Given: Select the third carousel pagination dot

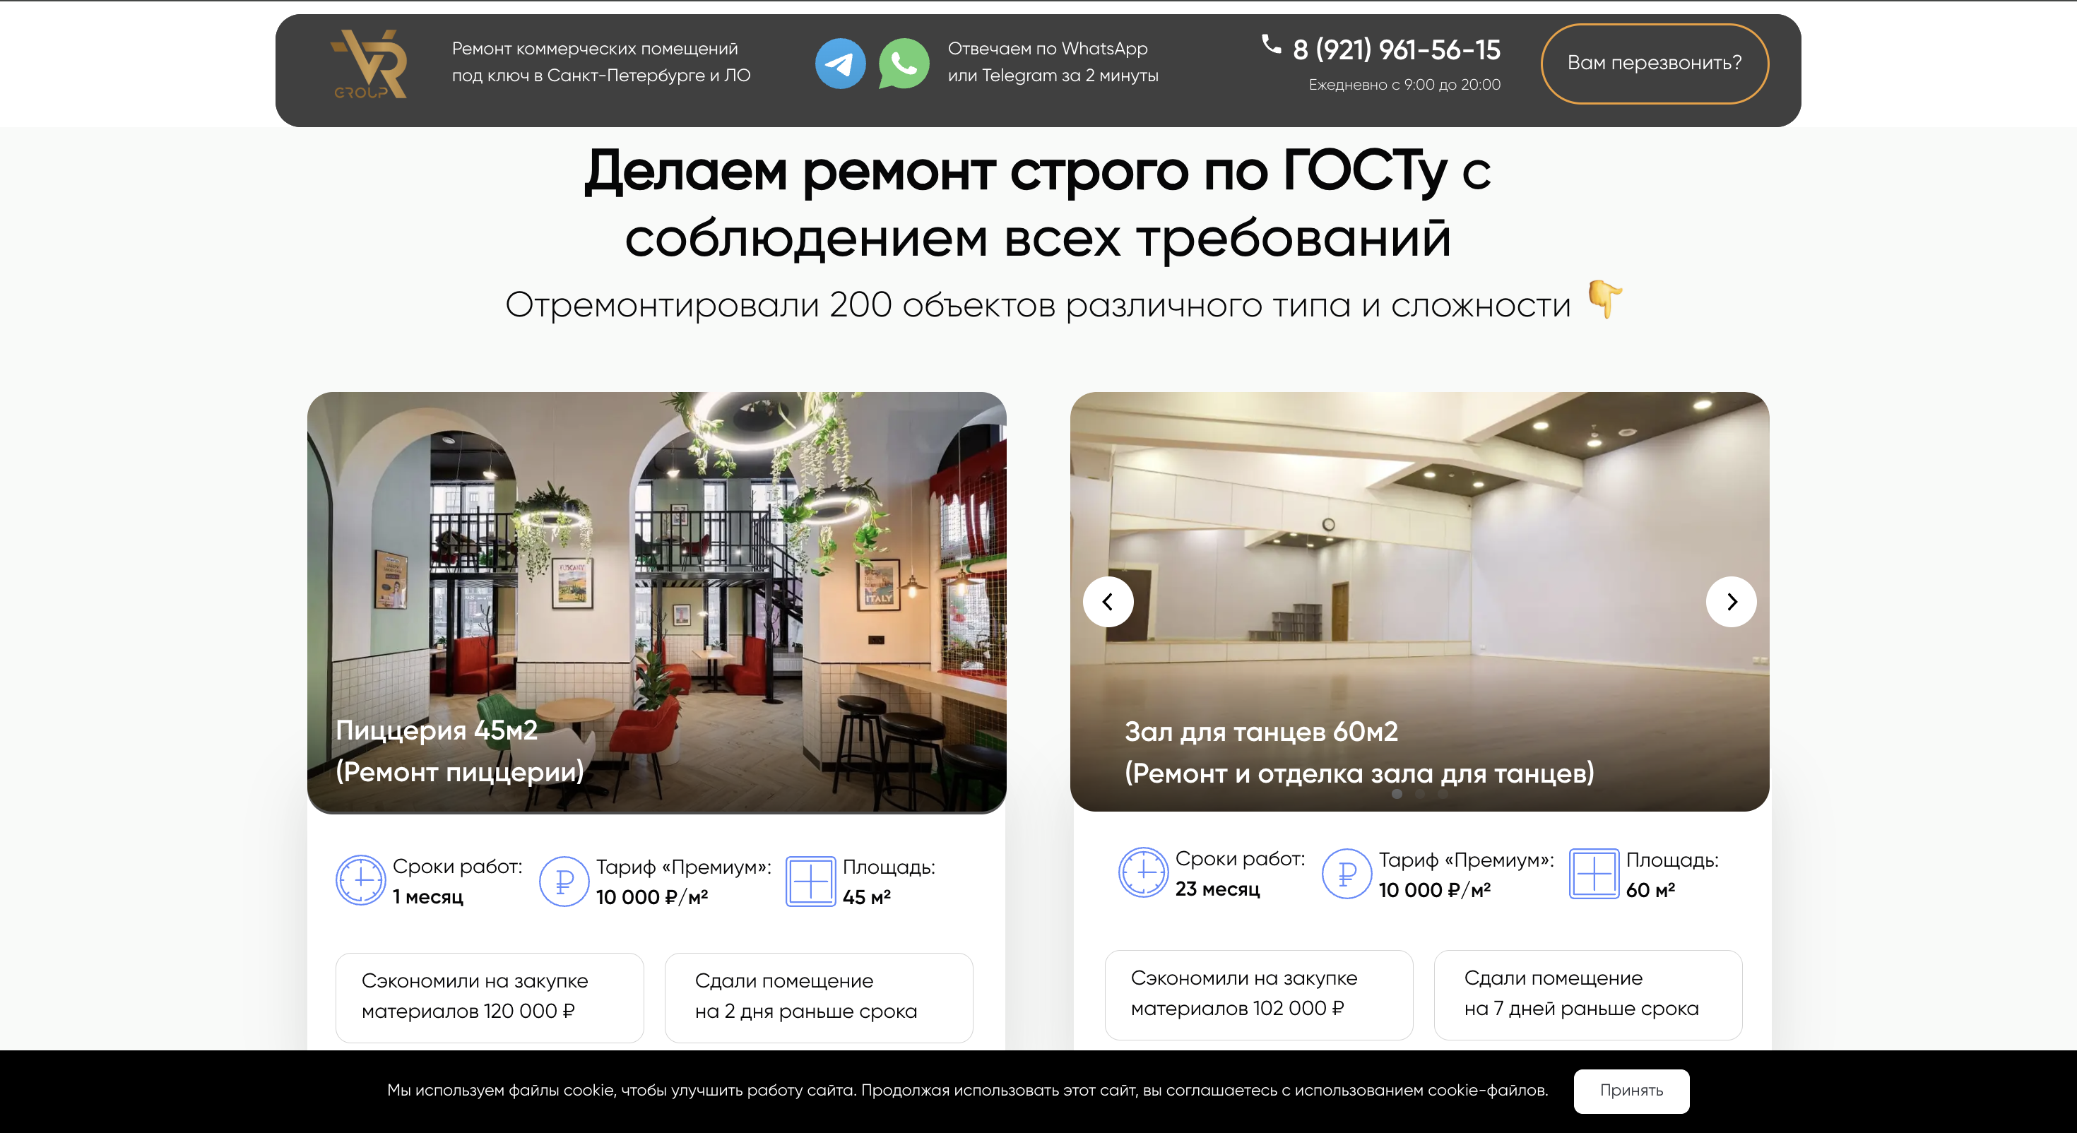Looking at the screenshot, I should click(x=1443, y=795).
